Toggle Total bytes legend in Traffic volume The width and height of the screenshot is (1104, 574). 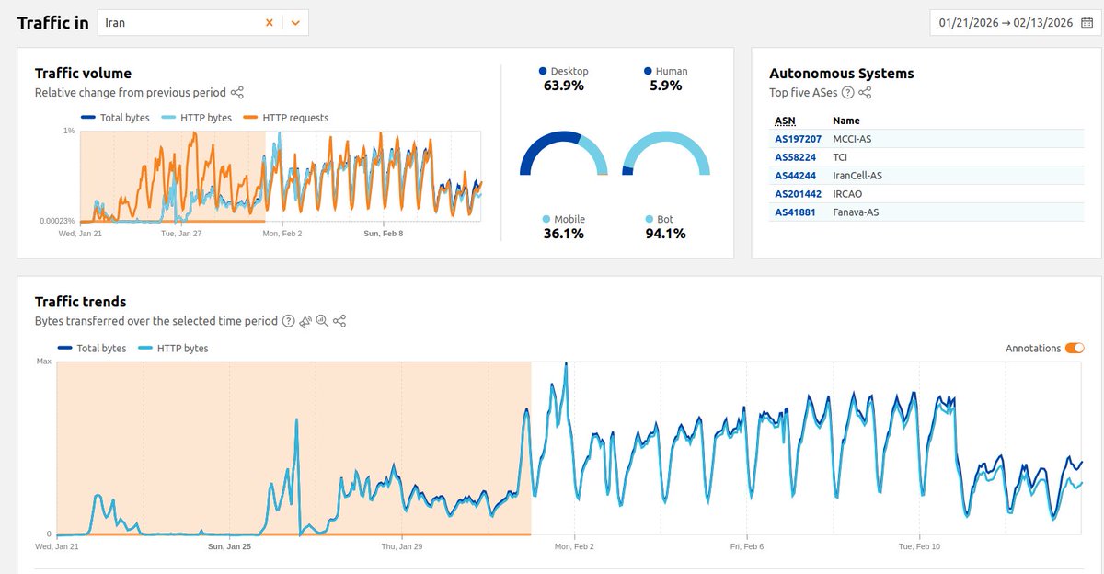pyautogui.click(x=116, y=118)
